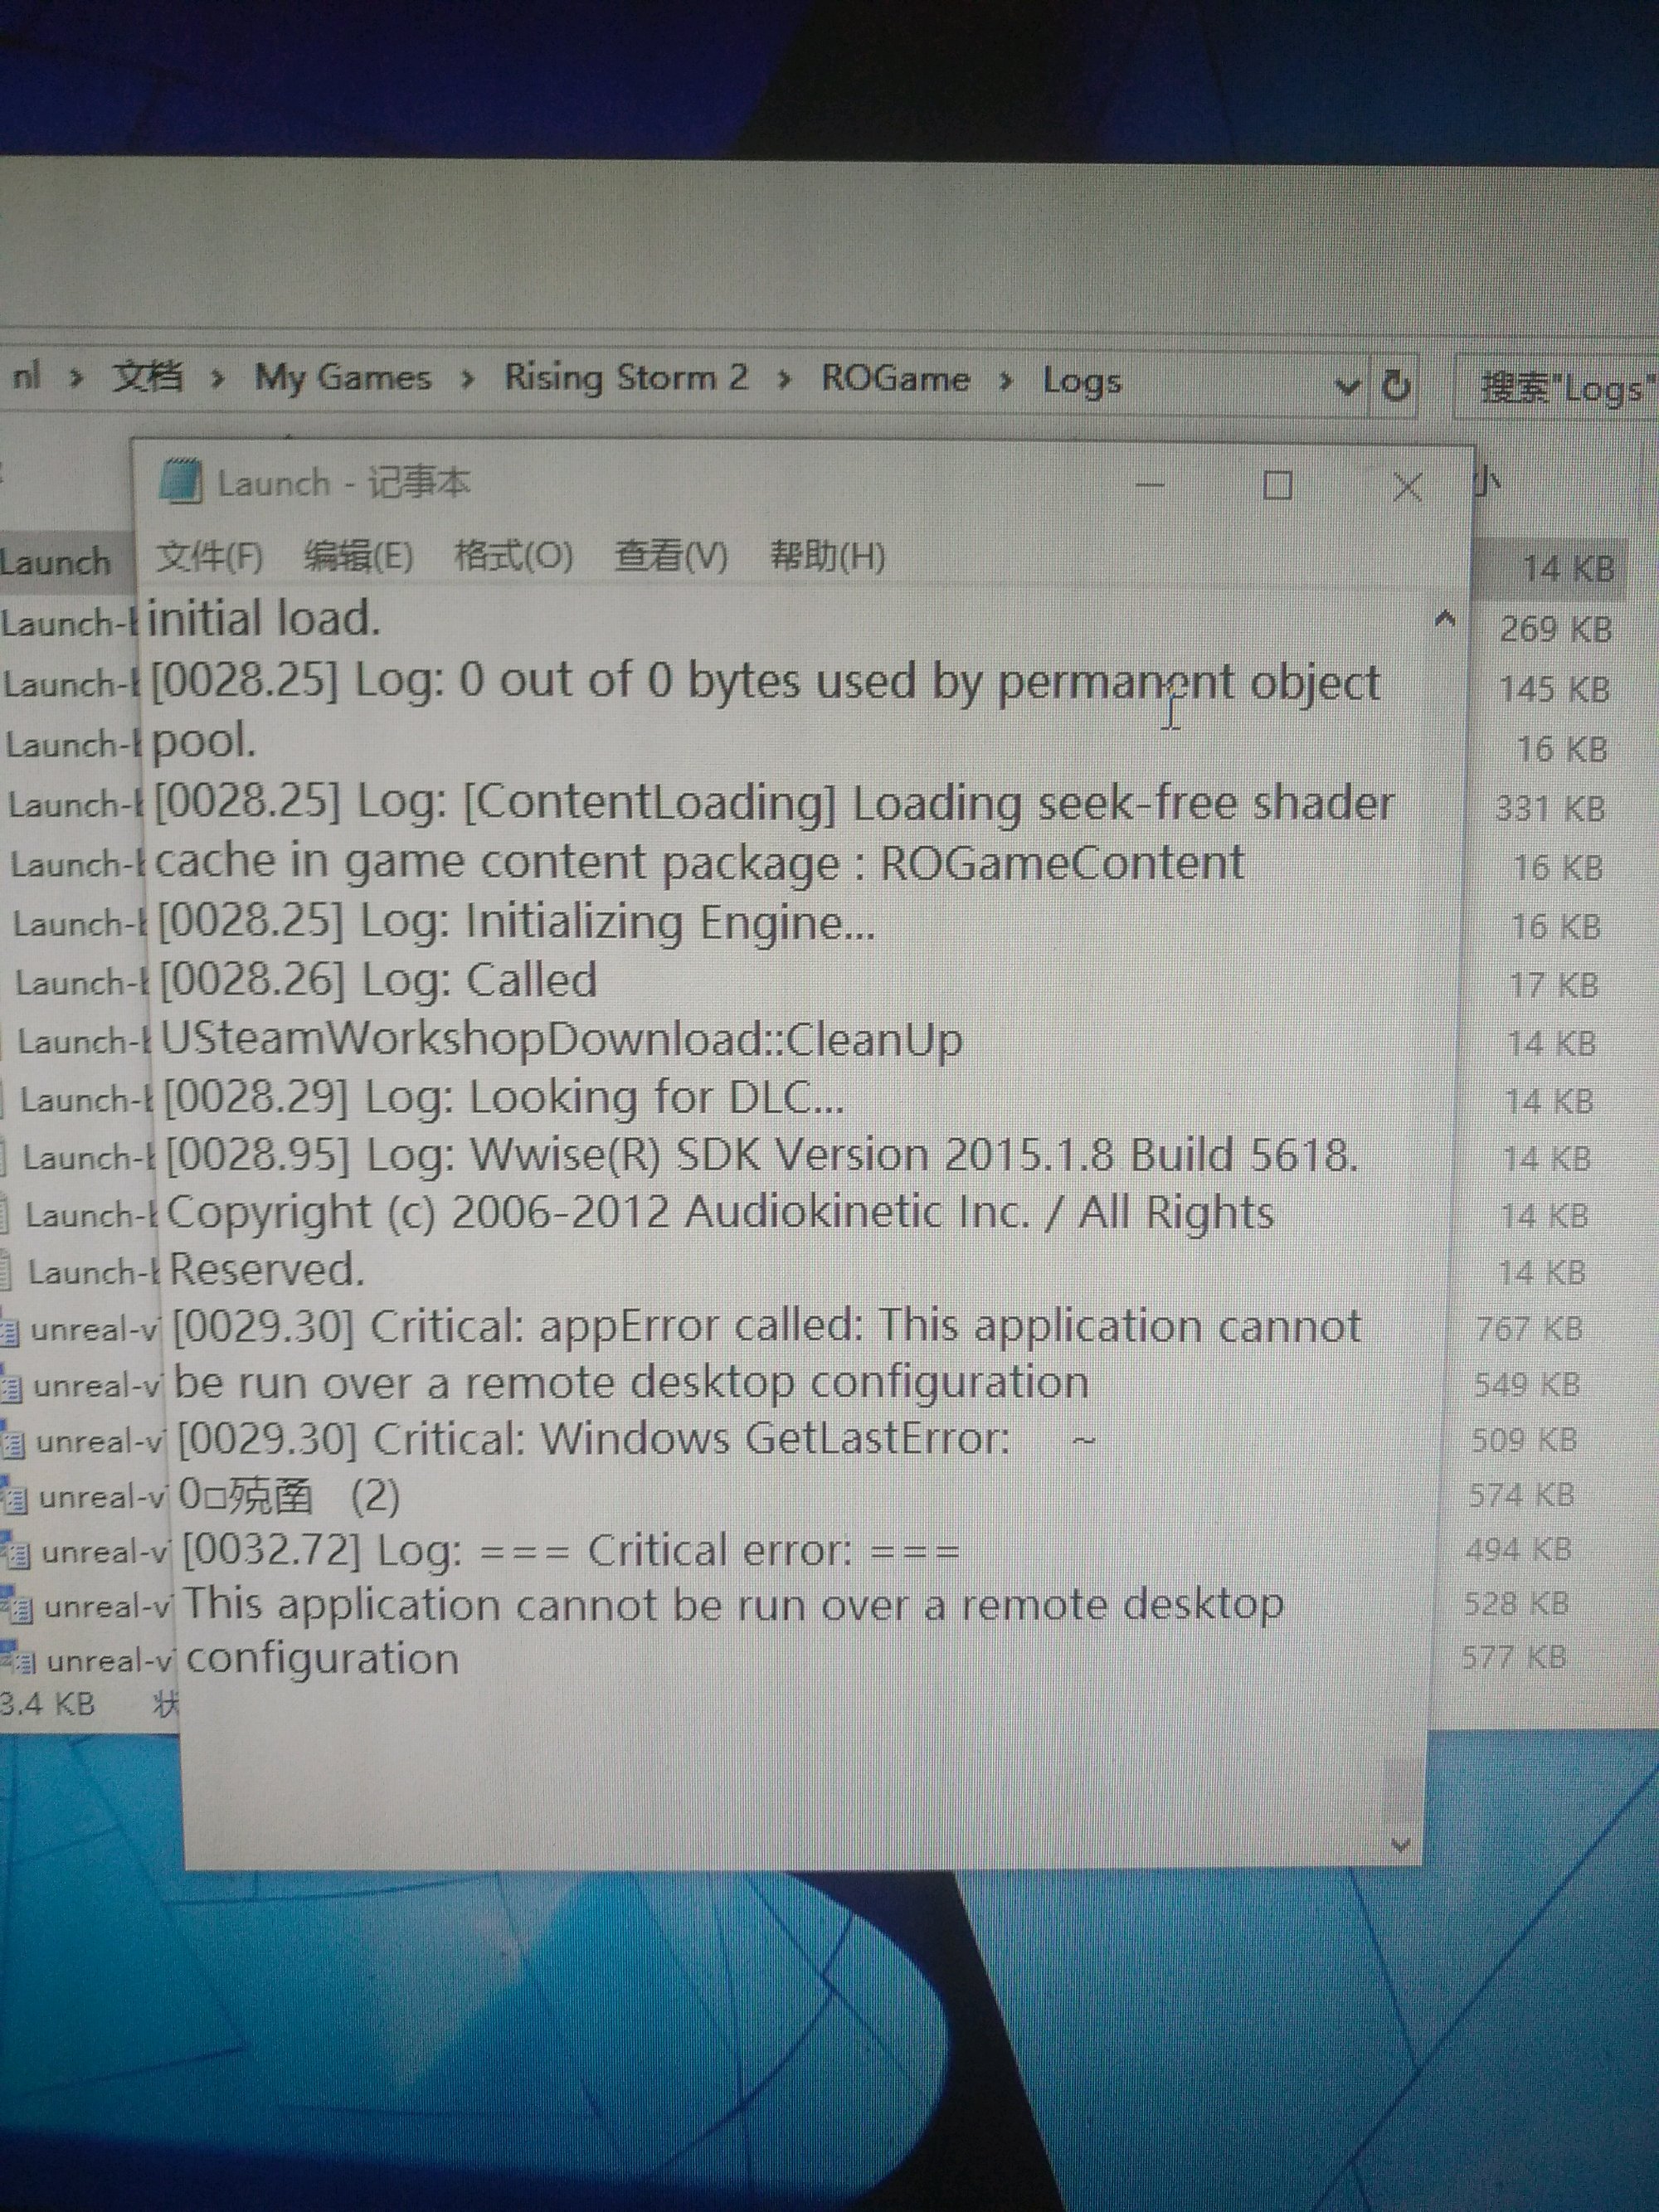Click the Notepad icon in title bar
The height and width of the screenshot is (2212, 1659).
180,481
